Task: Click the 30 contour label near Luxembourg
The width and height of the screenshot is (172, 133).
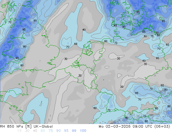Action: coord(80,75)
